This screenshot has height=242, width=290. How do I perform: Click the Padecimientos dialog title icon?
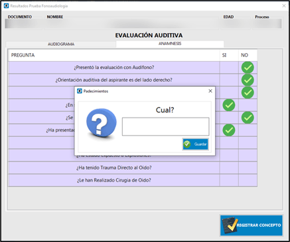point(80,91)
